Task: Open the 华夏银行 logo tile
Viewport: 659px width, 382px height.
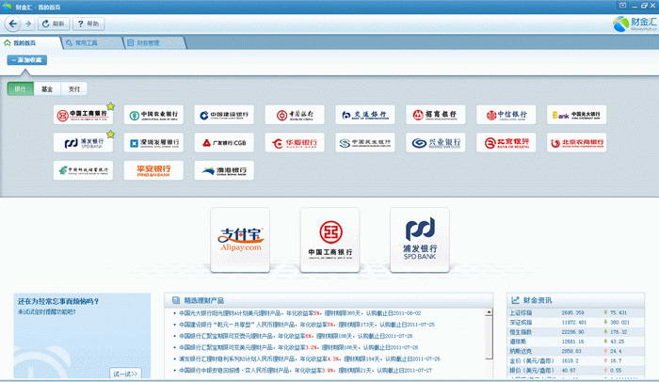Action: coord(295,143)
